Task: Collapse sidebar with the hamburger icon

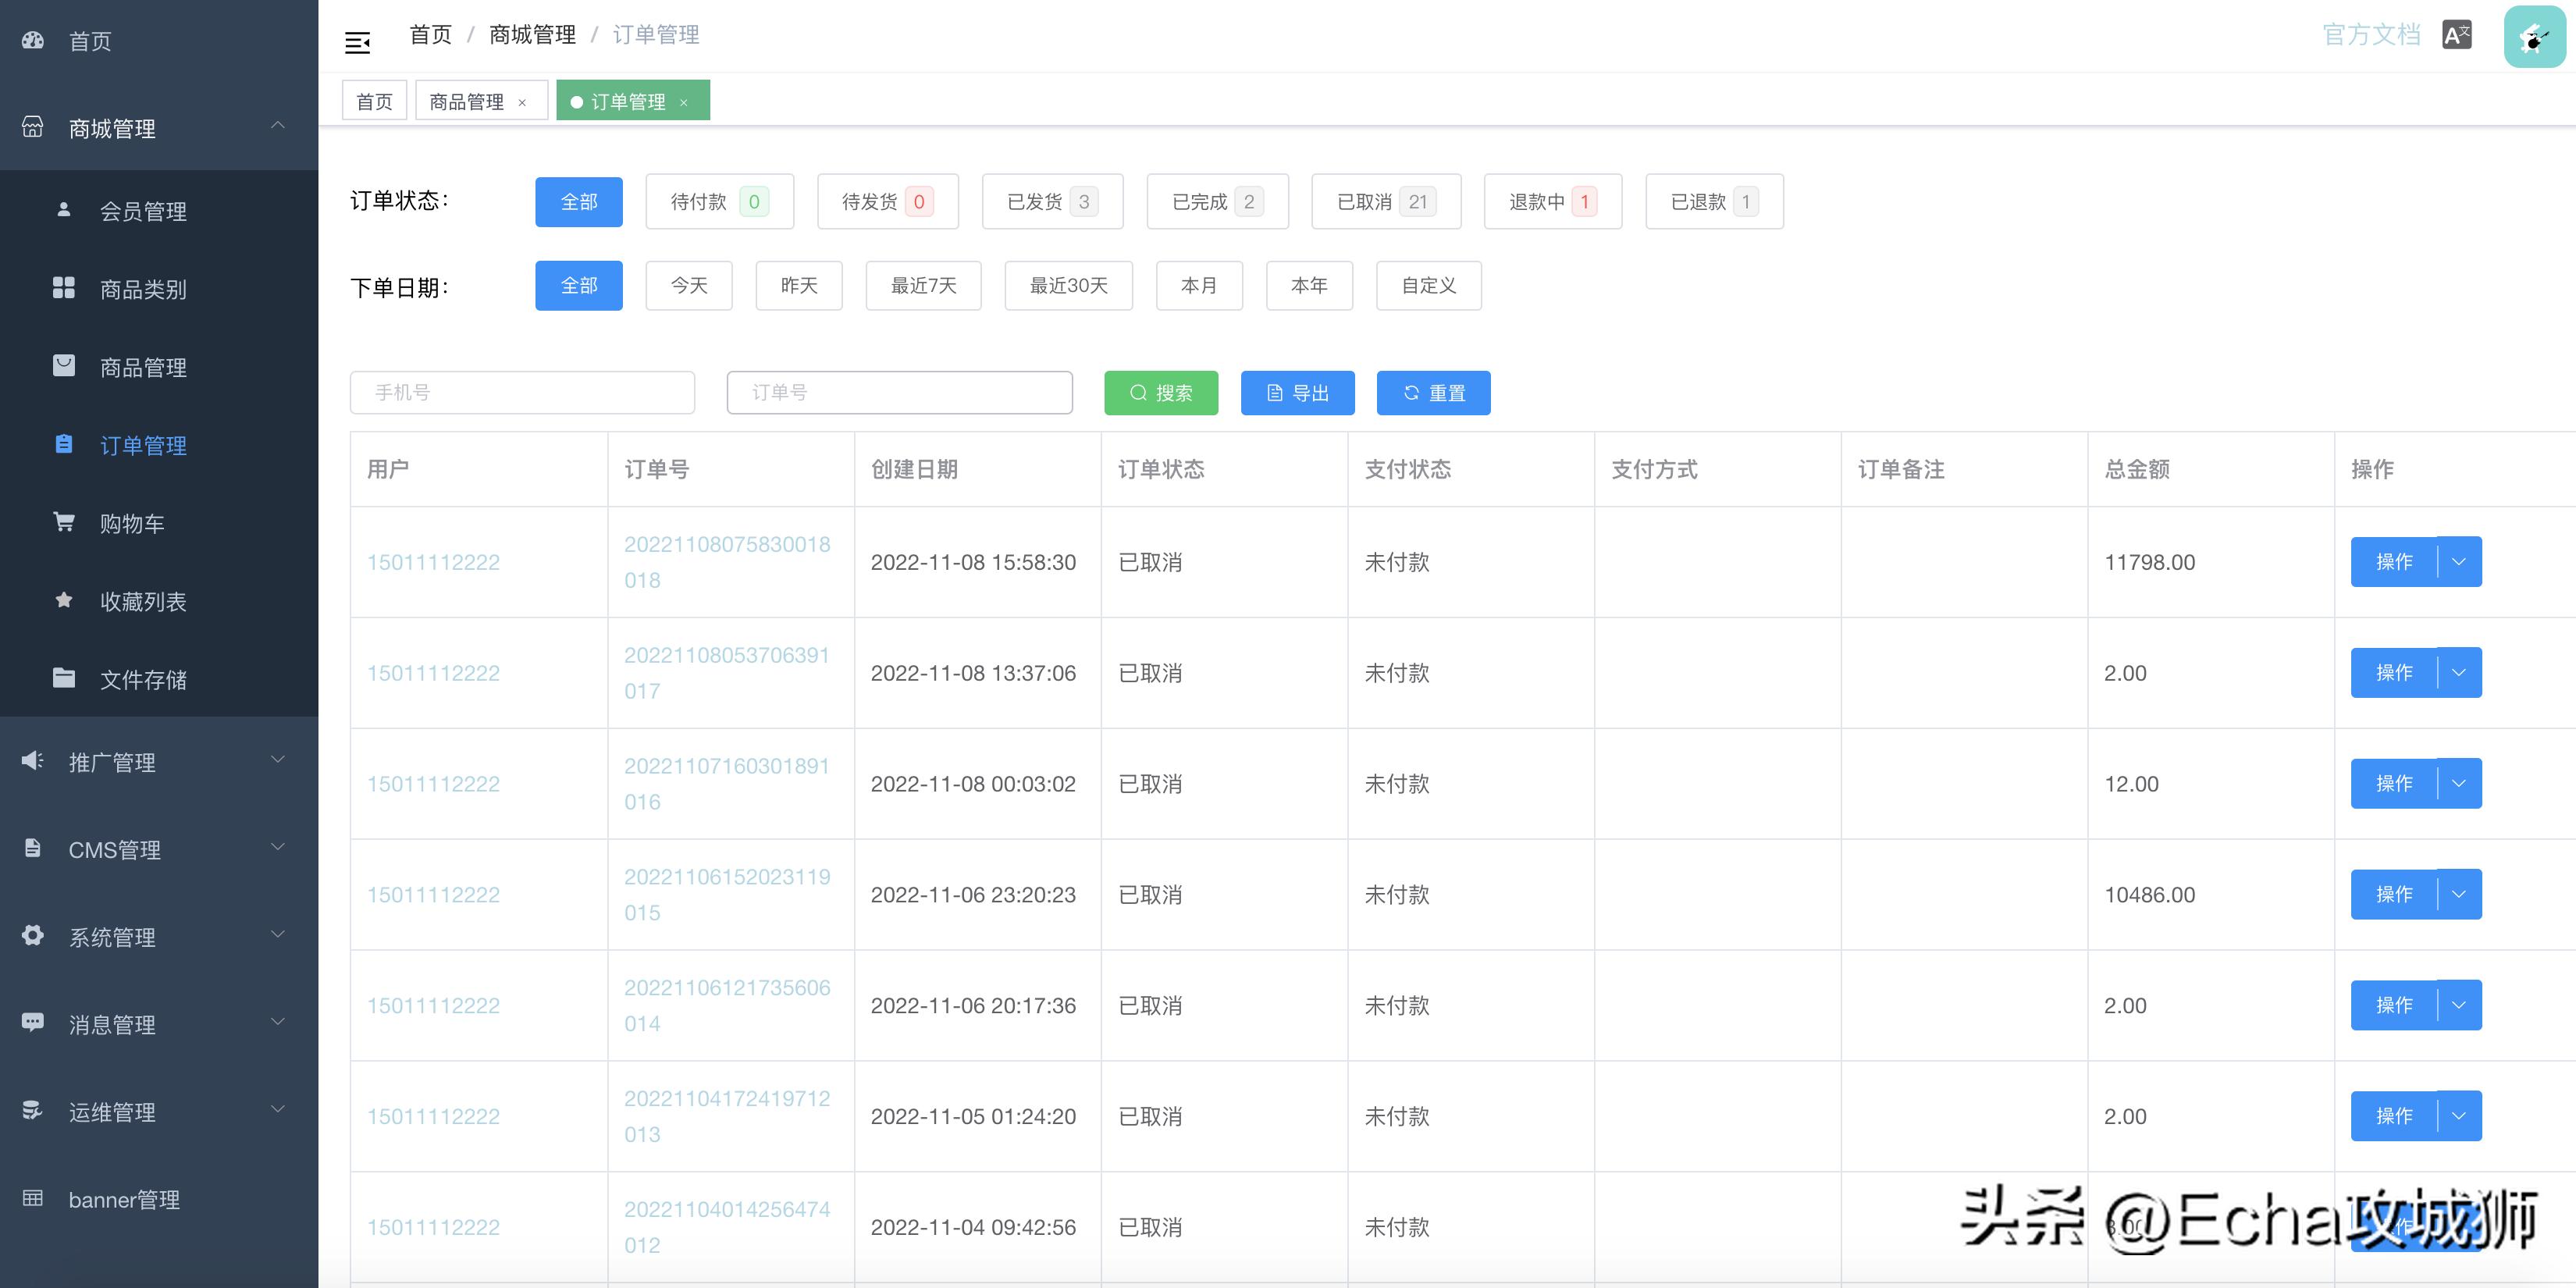Action: (x=357, y=42)
